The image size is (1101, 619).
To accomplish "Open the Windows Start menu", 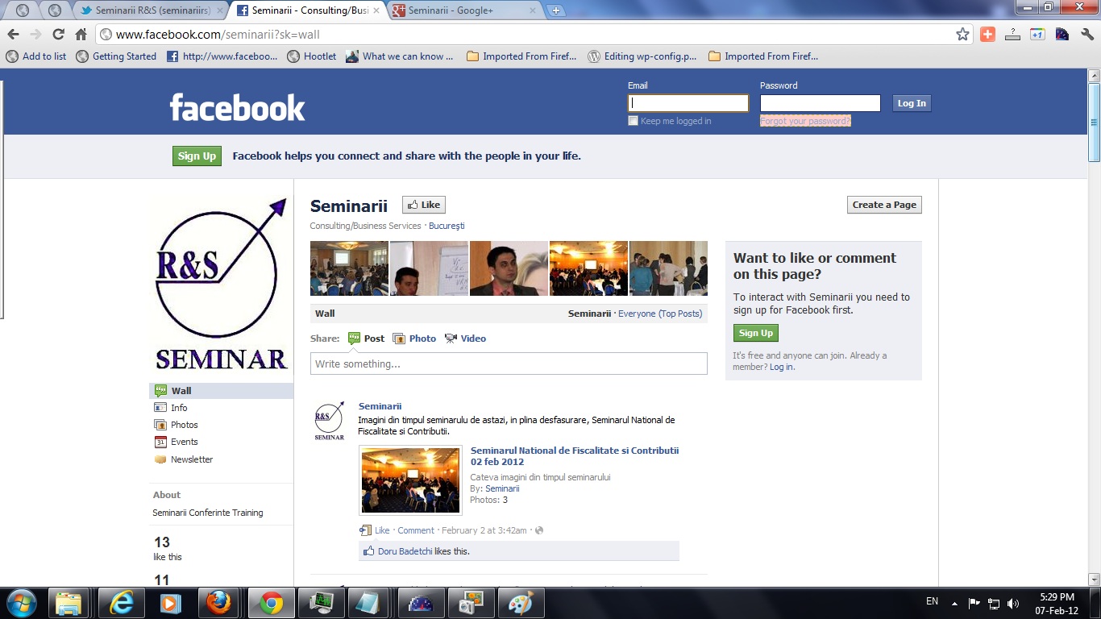I will pyautogui.click(x=20, y=602).
